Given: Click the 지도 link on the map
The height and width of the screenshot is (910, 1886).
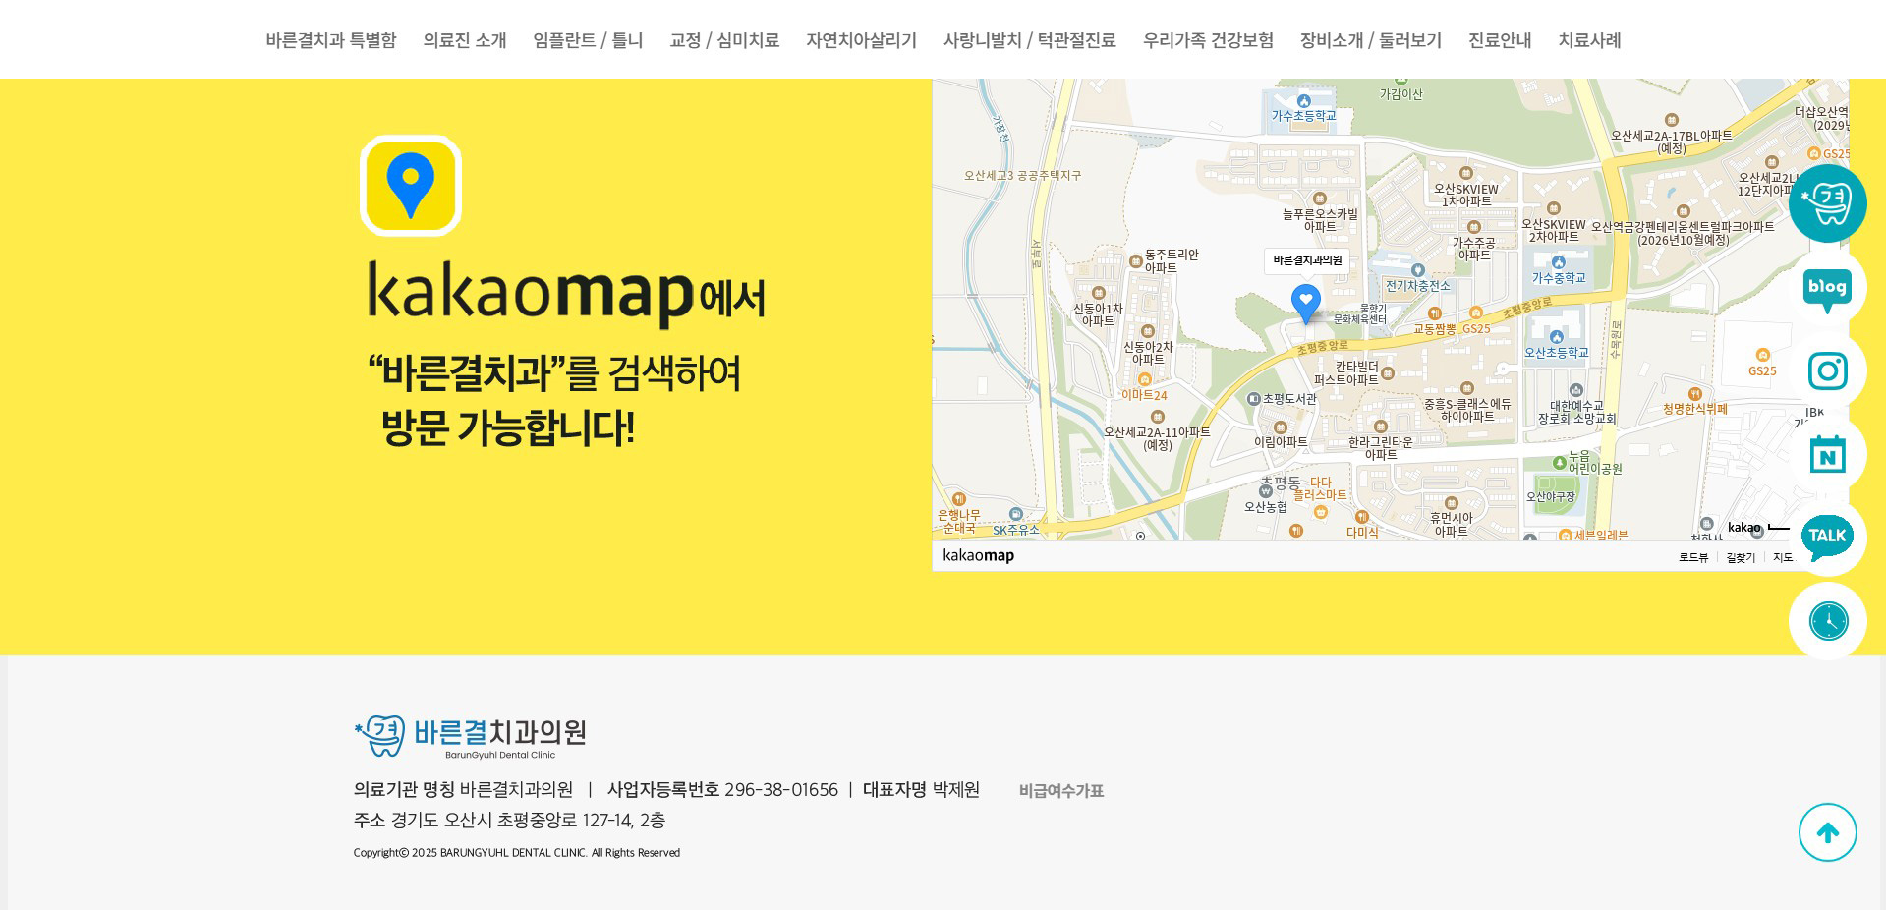Looking at the screenshot, I should pos(1783,557).
